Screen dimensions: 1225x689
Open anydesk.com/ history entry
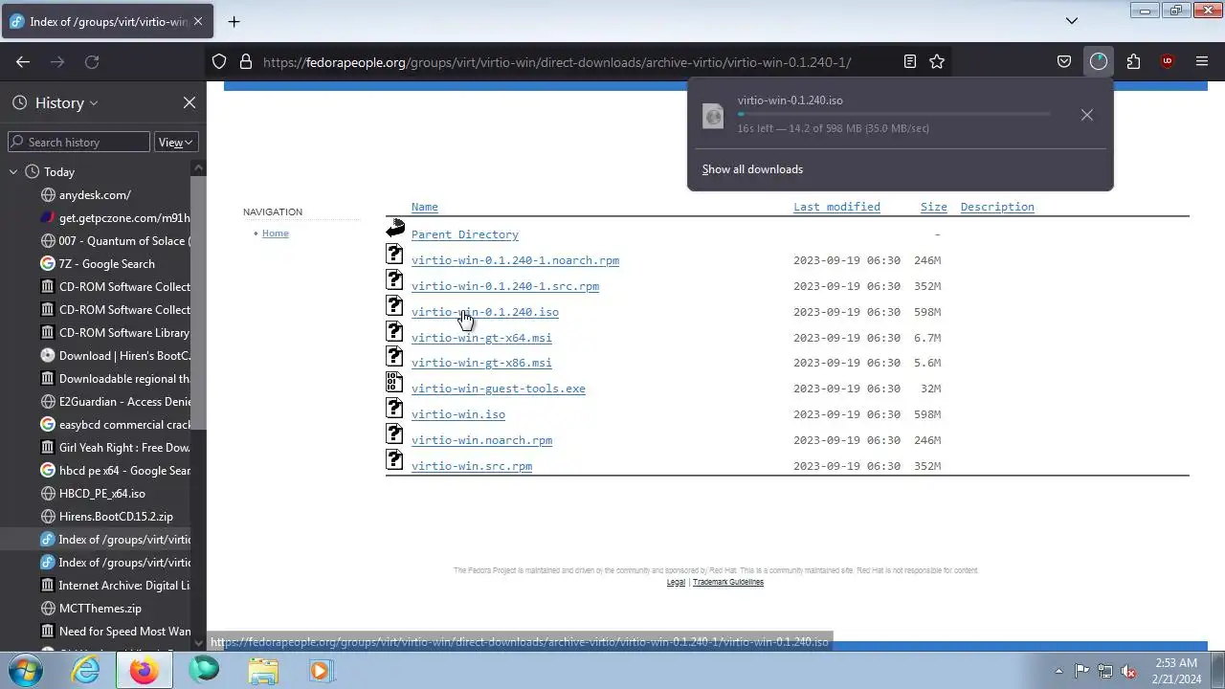point(95,195)
